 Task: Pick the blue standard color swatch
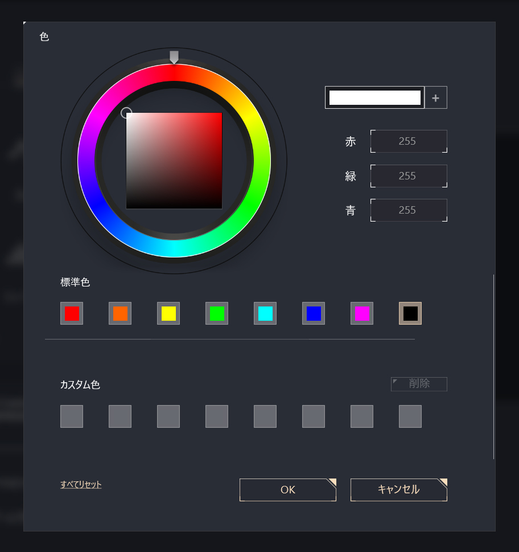coord(314,313)
